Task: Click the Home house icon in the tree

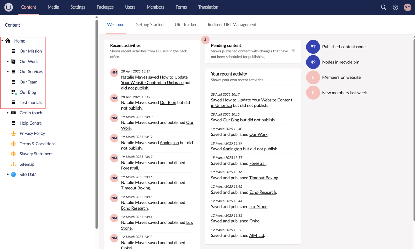Action: click(x=8, y=40)
